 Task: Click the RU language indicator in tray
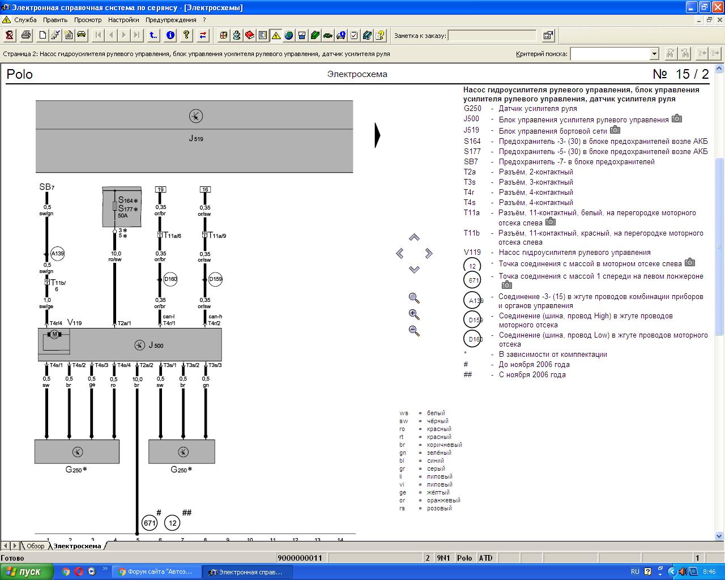coord(635,572)
